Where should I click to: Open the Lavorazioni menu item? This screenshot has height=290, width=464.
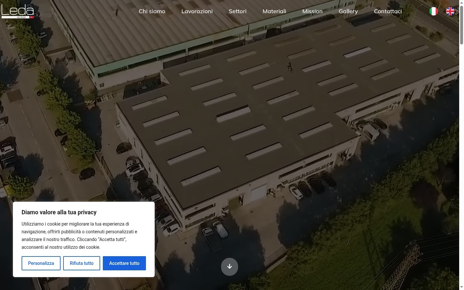click(x=197, y=11)
